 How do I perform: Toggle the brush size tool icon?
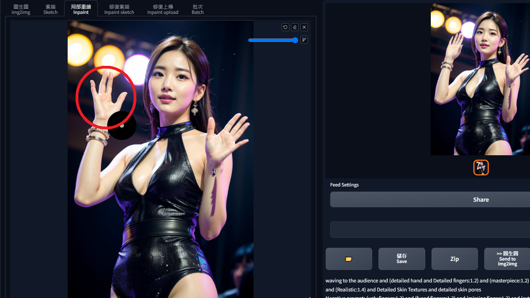coord(304,40)
